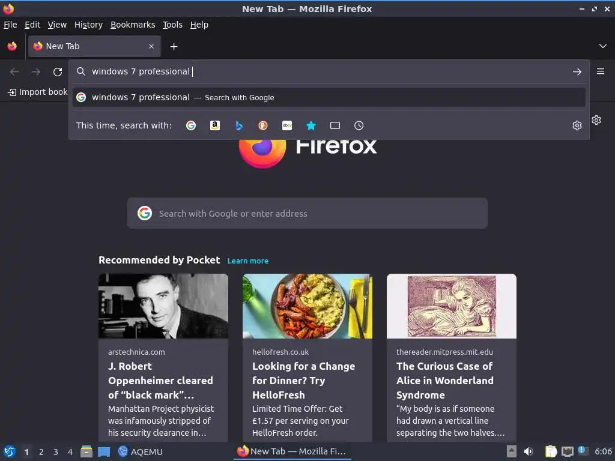This screenshot has width=615, height=461.
Task: Select the New Tab tab
Action: point(94,46)
